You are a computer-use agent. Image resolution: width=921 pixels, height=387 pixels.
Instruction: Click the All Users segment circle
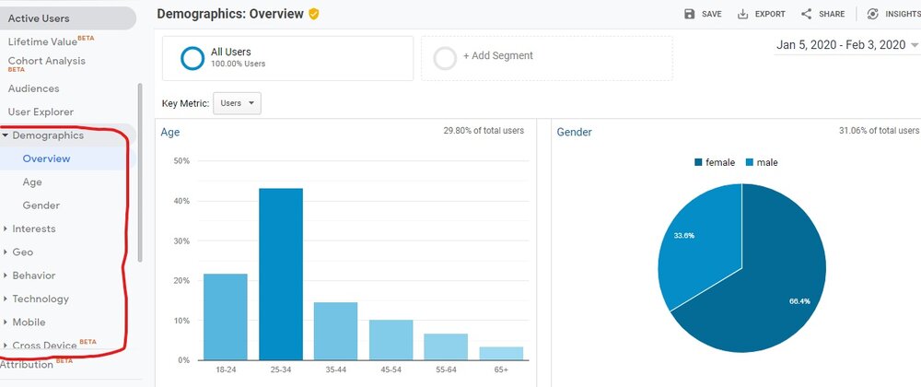pos(192,58)
